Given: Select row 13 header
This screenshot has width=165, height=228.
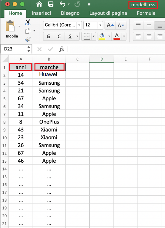Looking at the screenshot, I should click(x=4, y=161).
